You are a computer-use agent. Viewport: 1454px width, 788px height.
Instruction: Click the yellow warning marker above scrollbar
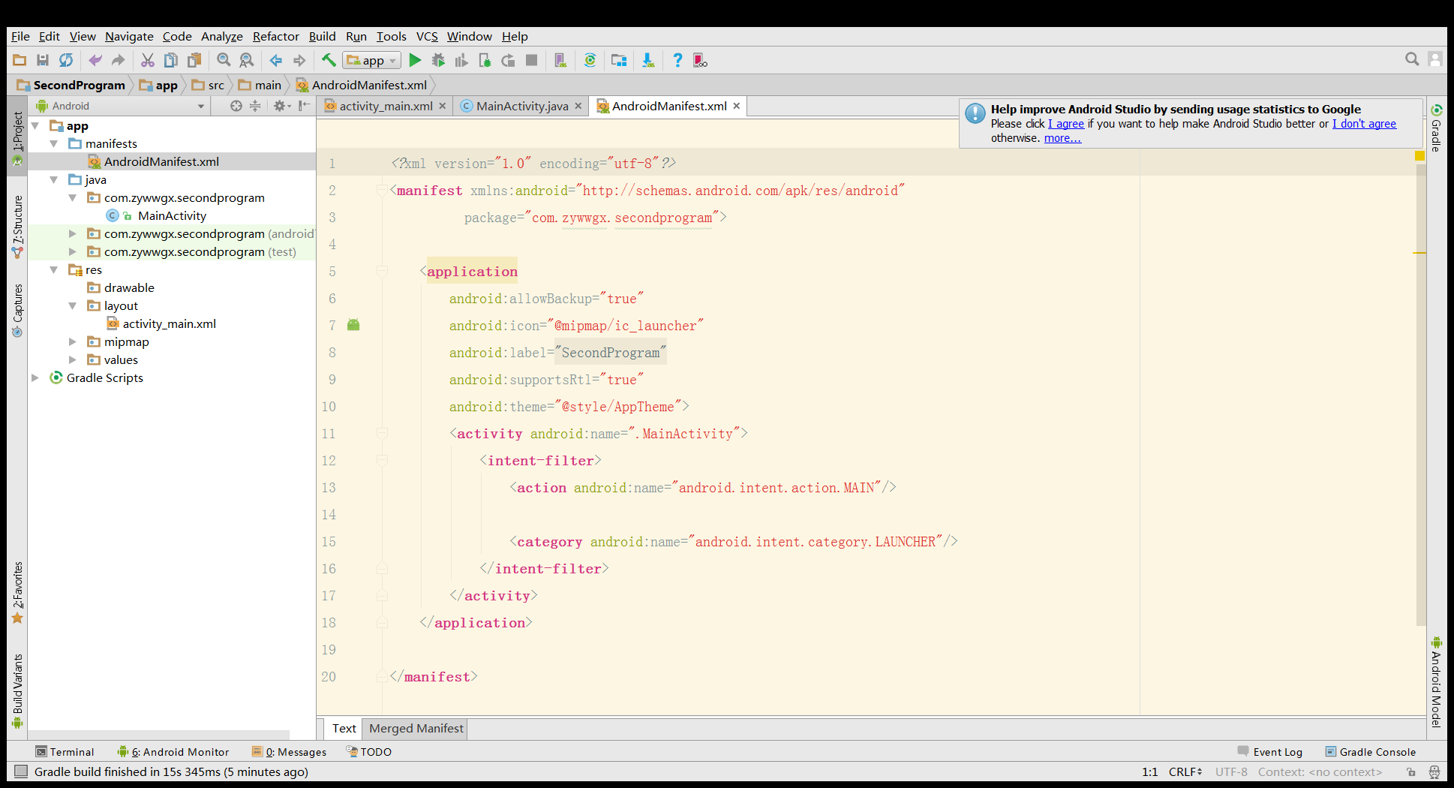(1419, 156)
